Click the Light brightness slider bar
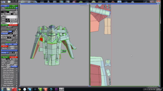The image size is (163, 91). tap(12, 16)
